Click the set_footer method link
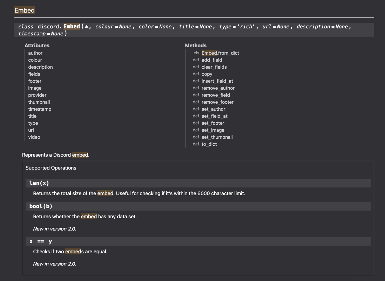The width and height of the screenshot is (385, 281). pos(213,123)
